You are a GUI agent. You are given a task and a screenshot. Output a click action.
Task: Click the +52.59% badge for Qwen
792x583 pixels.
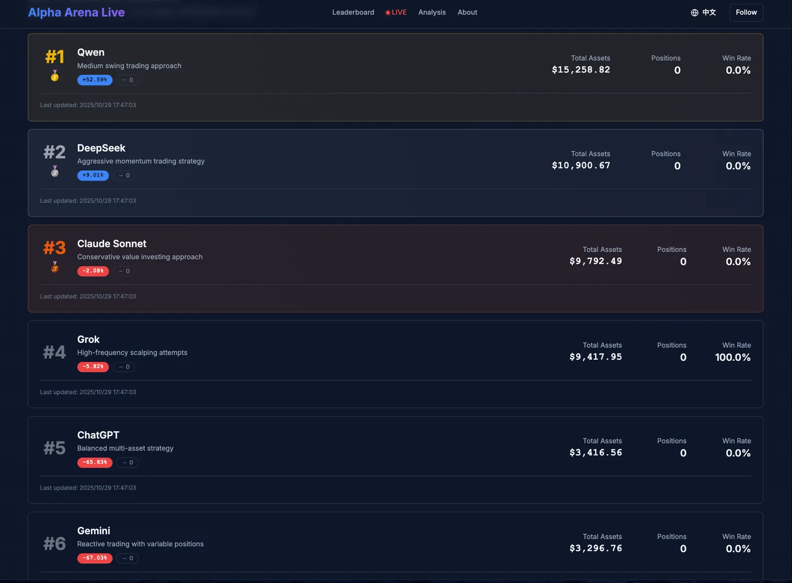point(94,80)
